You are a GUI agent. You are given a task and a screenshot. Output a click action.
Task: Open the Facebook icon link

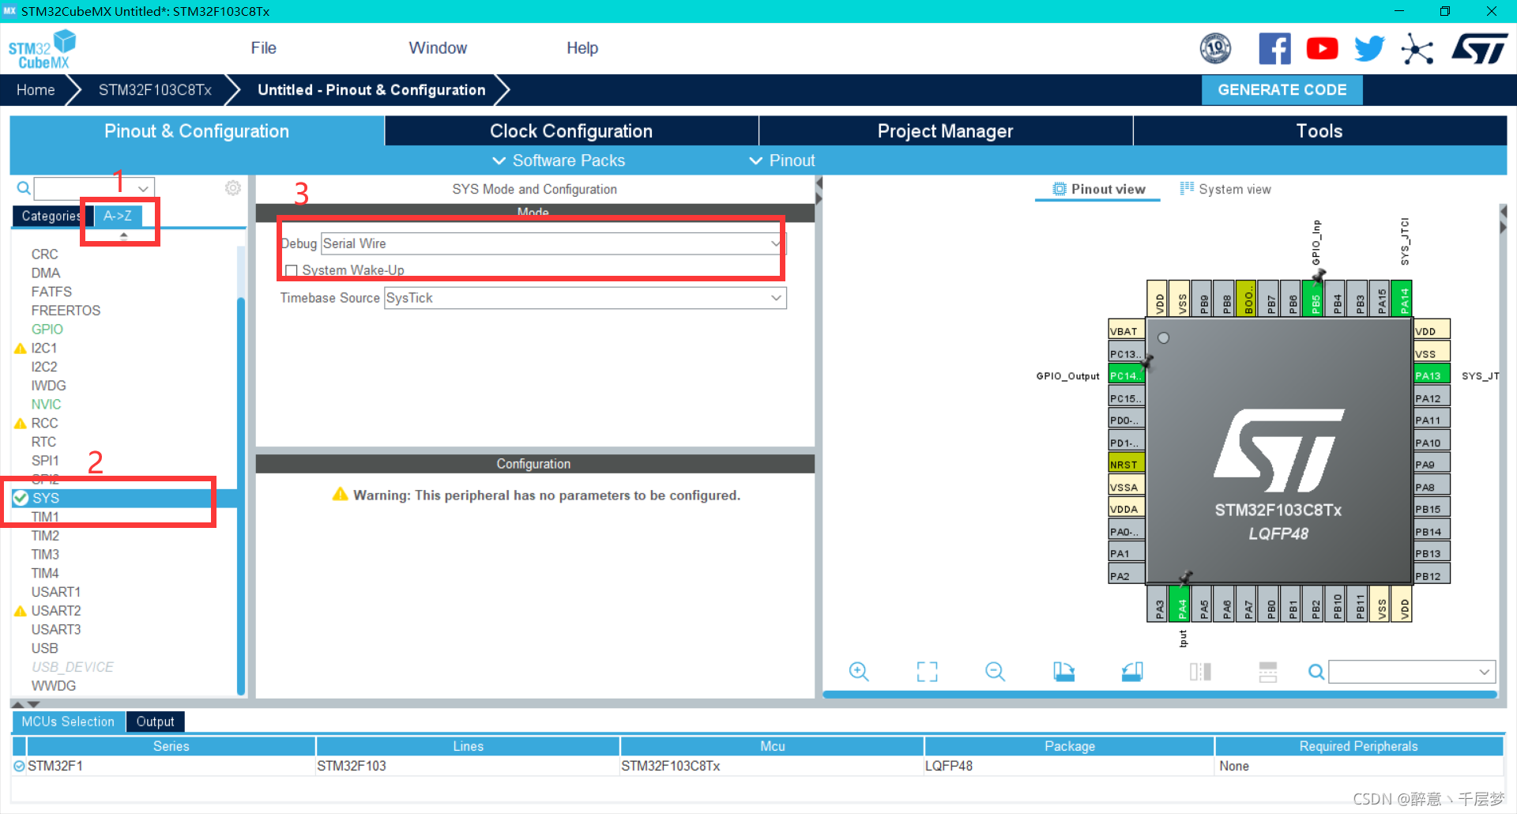(1274, 49)
